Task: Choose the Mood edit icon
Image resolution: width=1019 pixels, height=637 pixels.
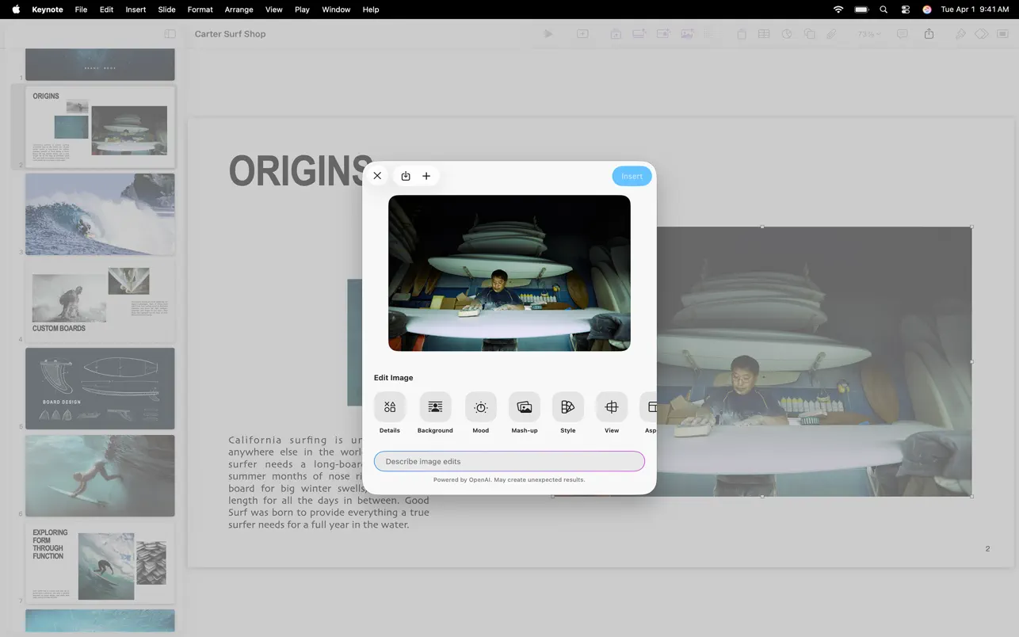Action: coord(480,407)
